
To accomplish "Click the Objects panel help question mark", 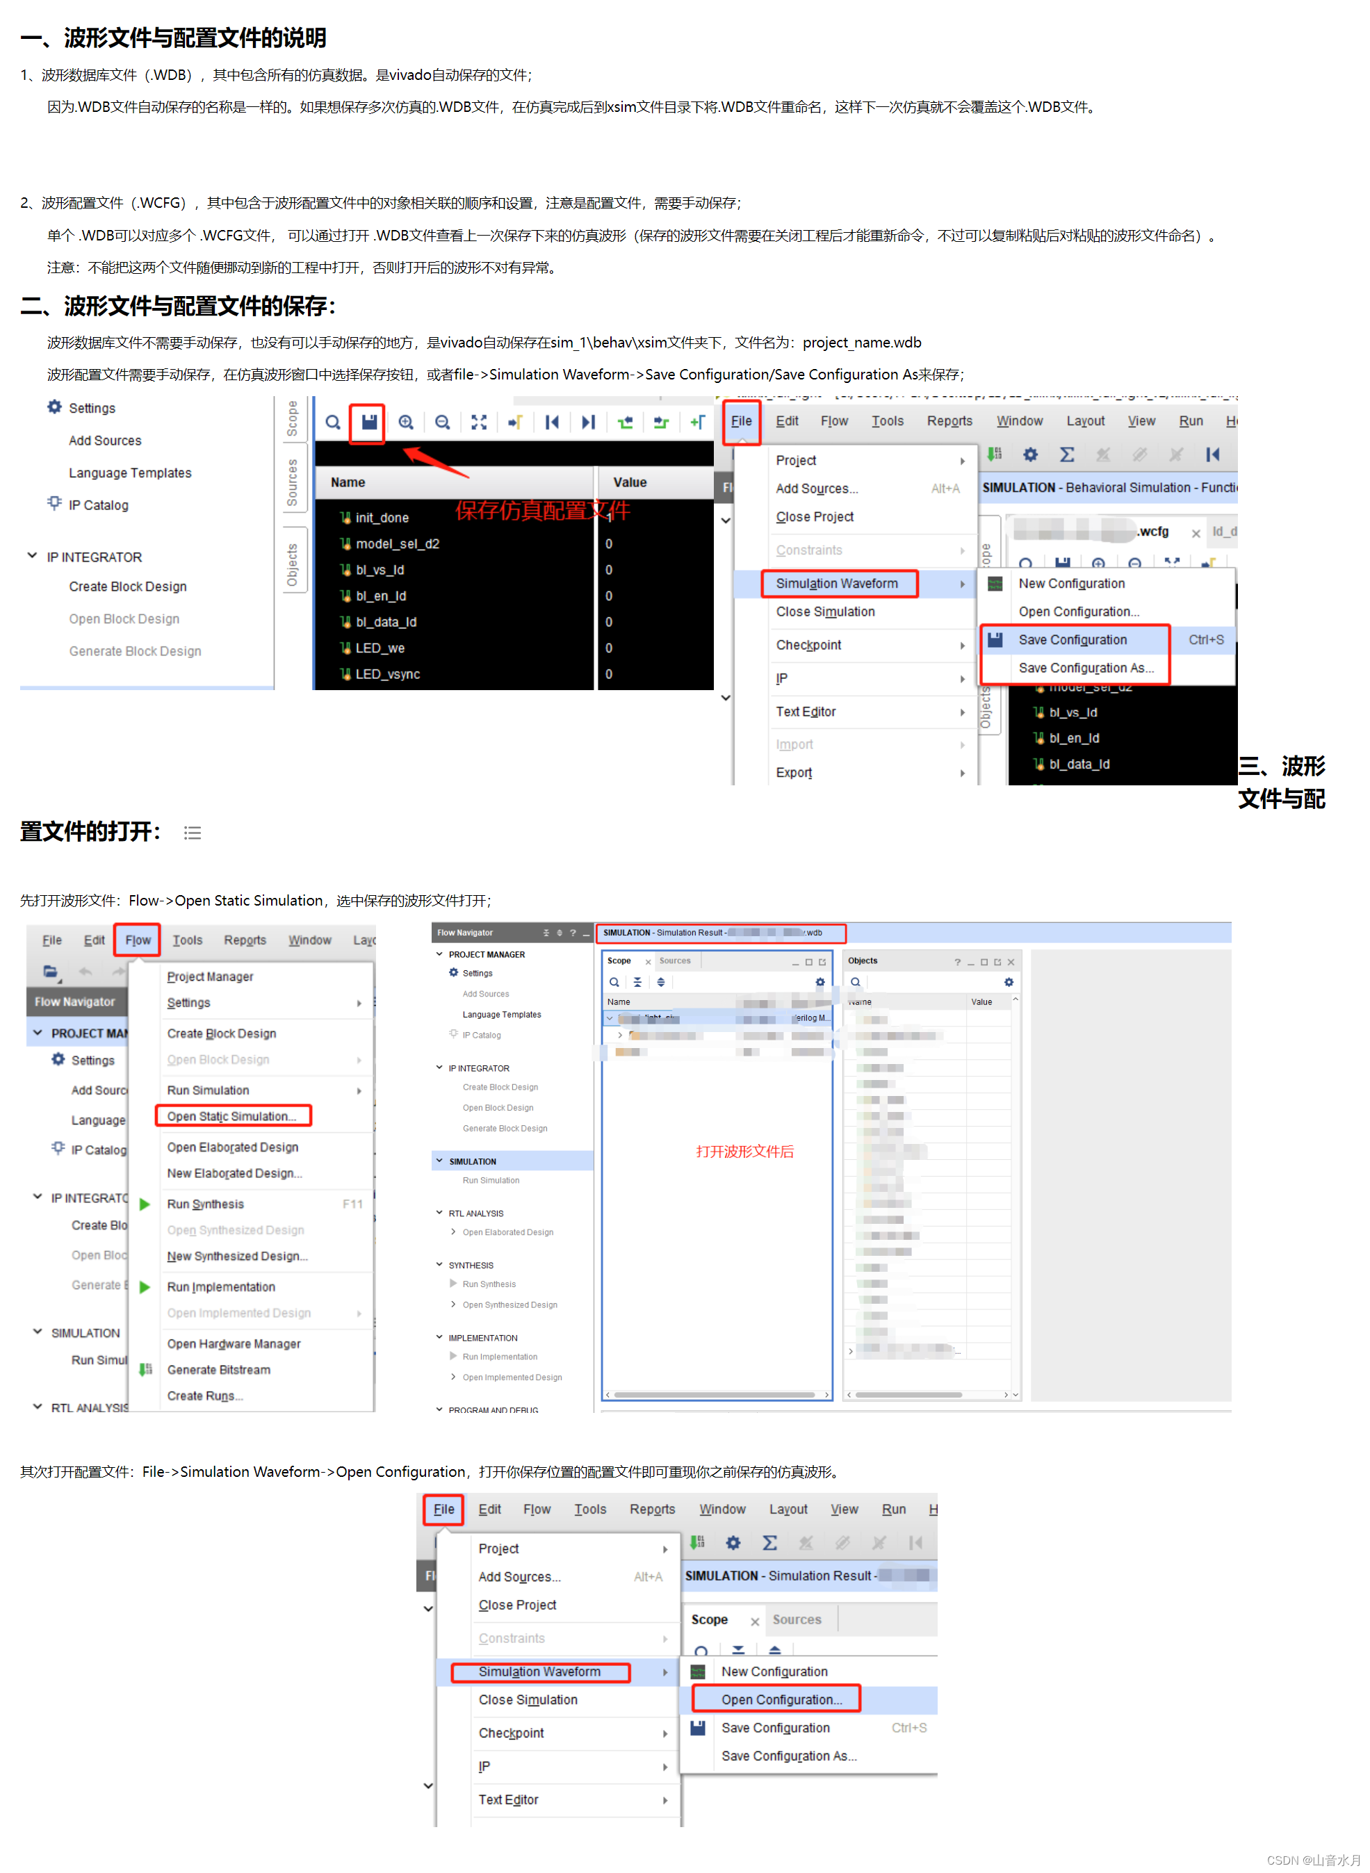I will point(957,962).
